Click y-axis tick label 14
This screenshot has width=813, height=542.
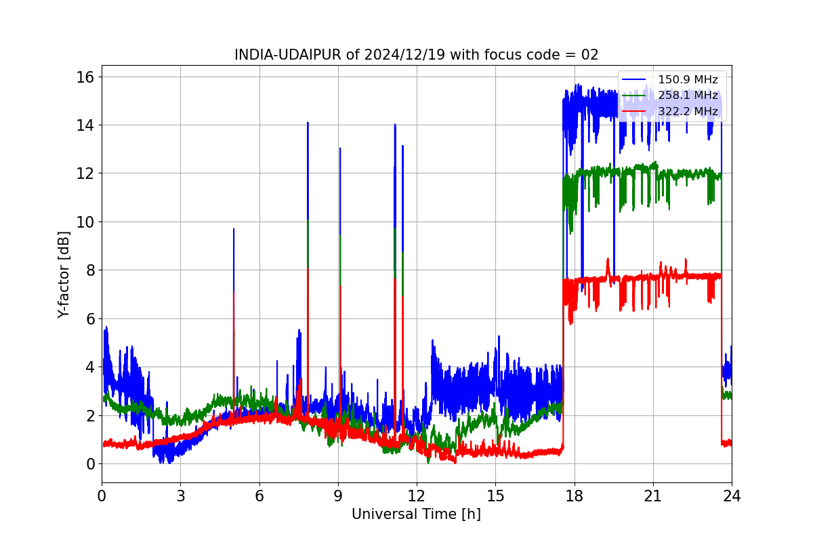[86, 125]
